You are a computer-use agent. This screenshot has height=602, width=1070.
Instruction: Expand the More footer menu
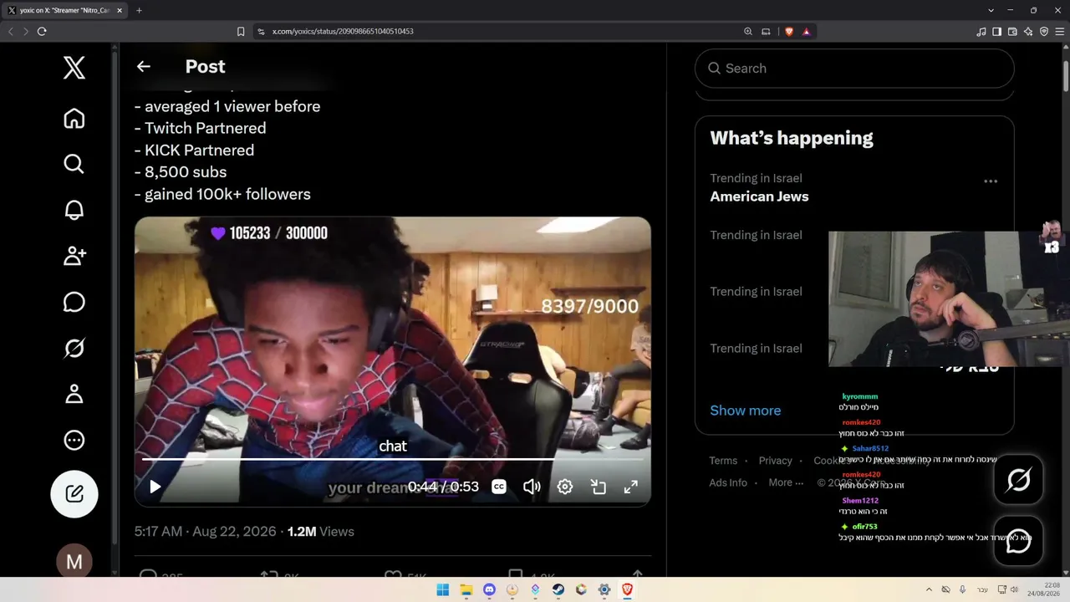click(786, 482)
